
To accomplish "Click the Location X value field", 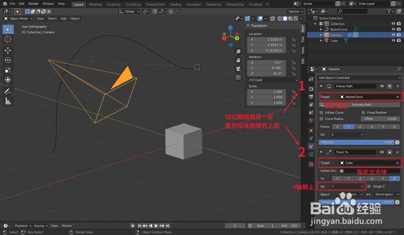I will [x=266, y=40].
